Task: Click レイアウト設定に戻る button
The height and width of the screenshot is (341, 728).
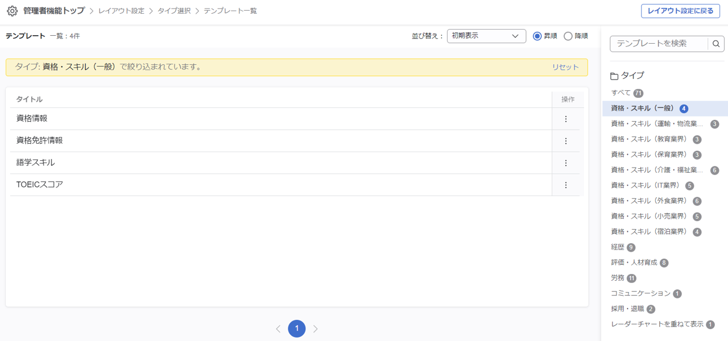Action: 680,11
